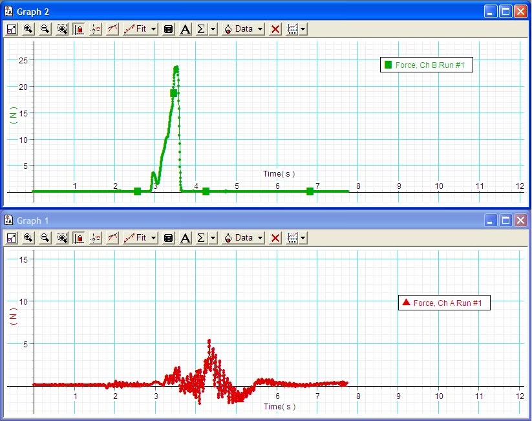Screen dimensions: 532x421
Task: Expand Graph Settings dropdown arrow in Graph 1
Action: (x=303, y=238)
